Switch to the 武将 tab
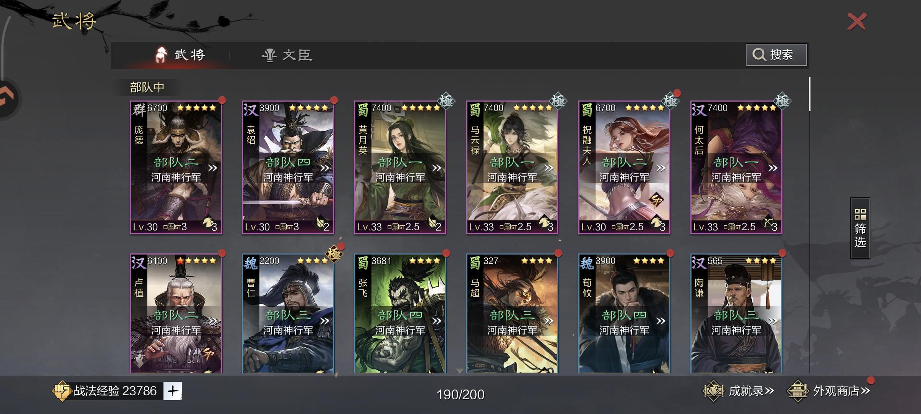Image resolution: width=921 pixels, height=414 pixels. (x=180, y=55)
